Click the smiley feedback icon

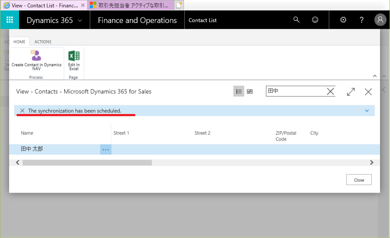315,20
